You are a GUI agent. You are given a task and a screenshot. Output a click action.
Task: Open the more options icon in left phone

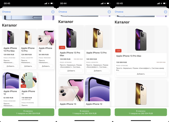(x=53, y=12)
